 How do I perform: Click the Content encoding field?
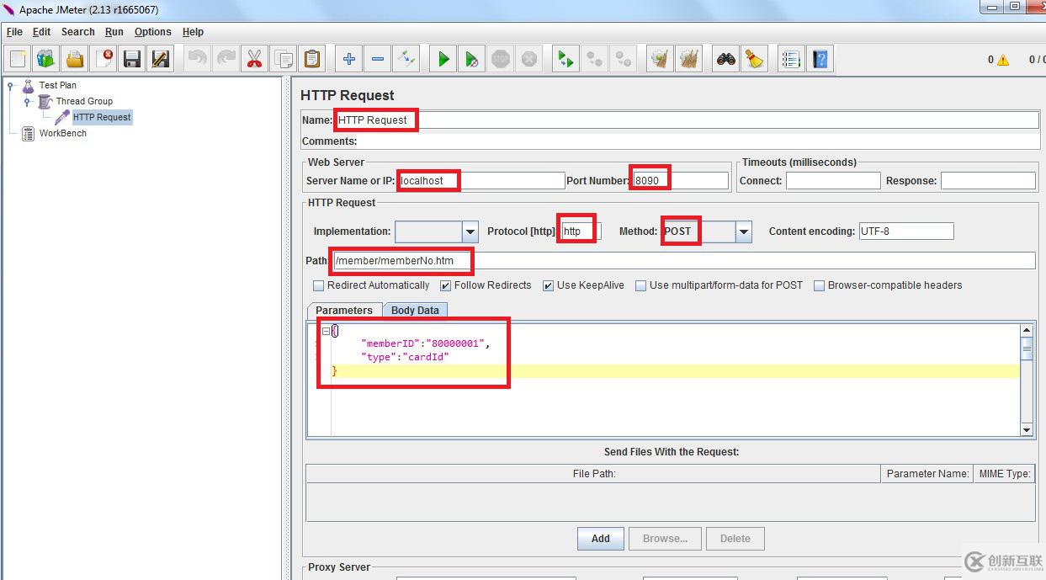click(906, 231)
